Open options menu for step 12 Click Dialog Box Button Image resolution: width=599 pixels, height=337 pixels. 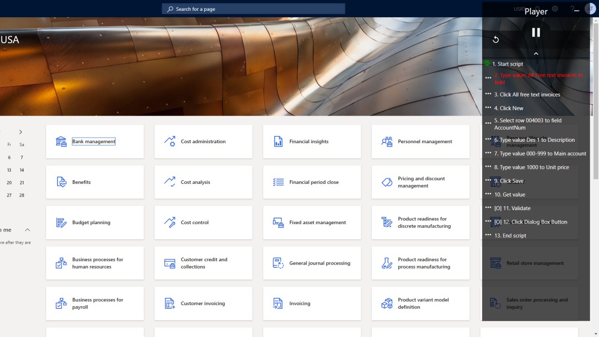pos(488,221)
